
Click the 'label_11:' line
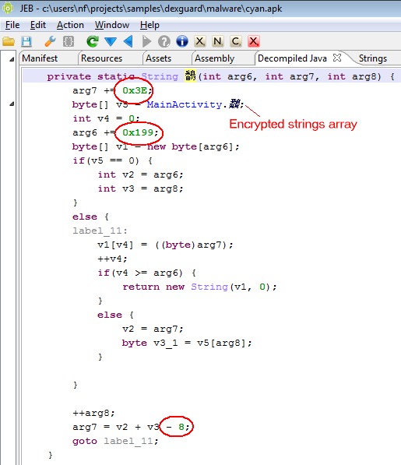pyautogui.click(x=100, y=231)
